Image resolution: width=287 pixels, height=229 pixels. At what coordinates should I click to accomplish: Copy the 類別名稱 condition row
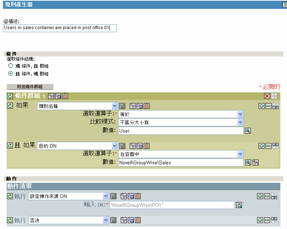140,106
